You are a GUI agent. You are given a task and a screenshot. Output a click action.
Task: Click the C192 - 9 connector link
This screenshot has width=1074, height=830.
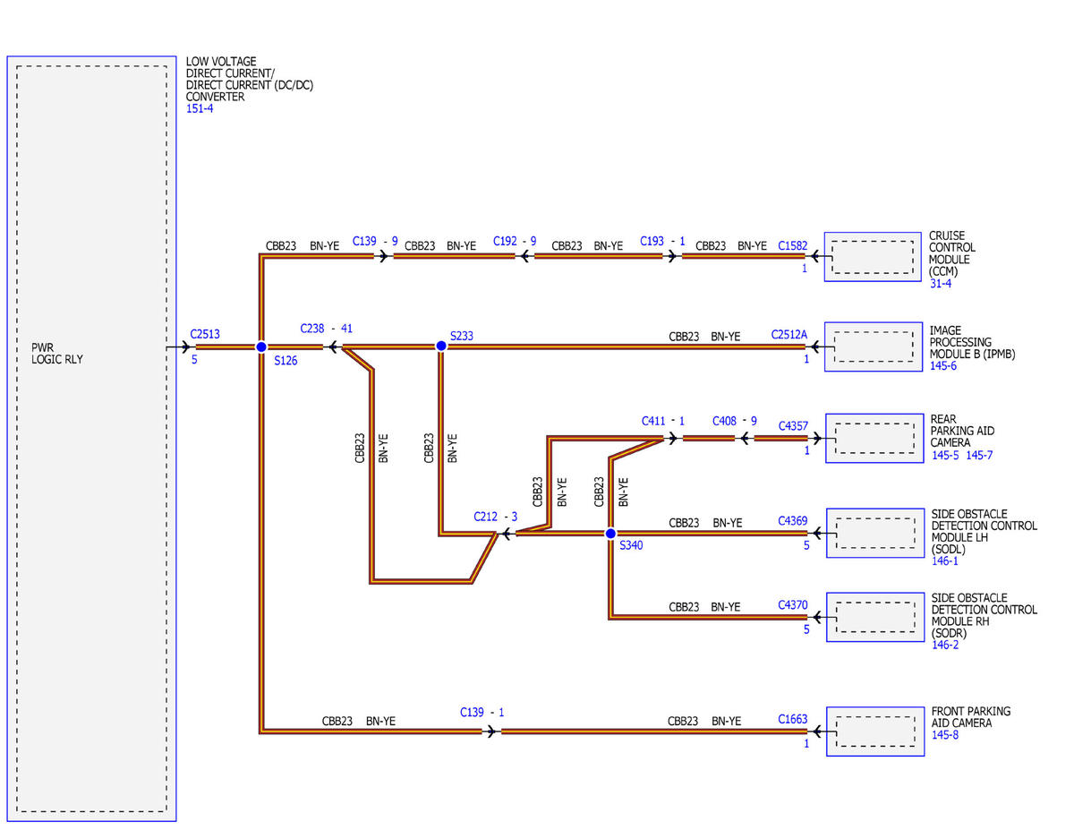515,241
